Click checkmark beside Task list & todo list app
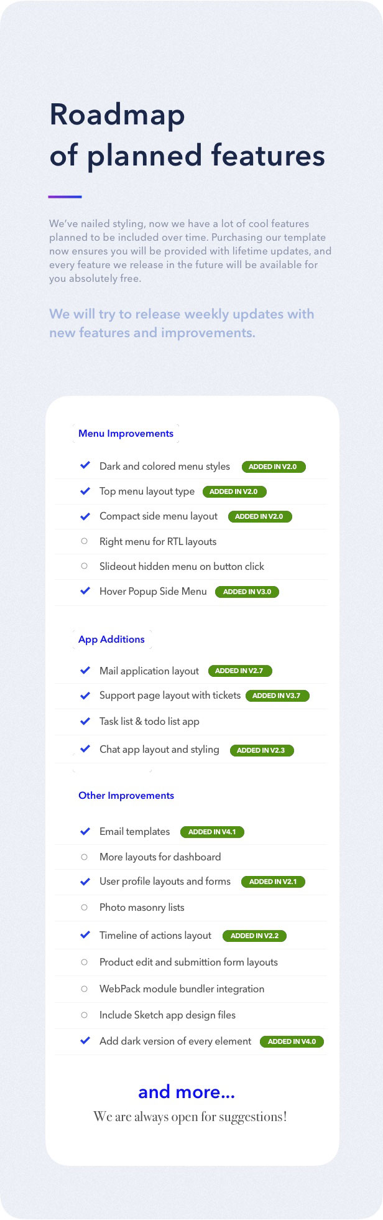The image size is (383, 1220). click(x=85, y=721)
